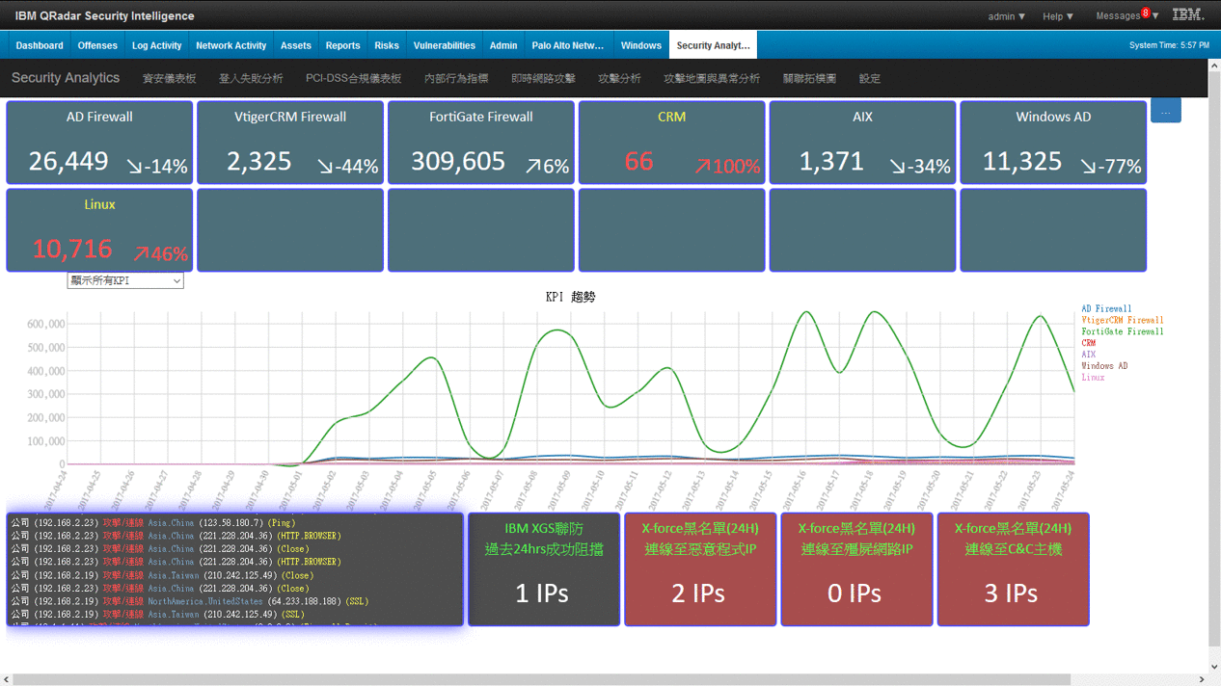Click the vertical scrollbar up arrow
Viewport: 1221px width, 686px height.
(x=1213, y=66)
